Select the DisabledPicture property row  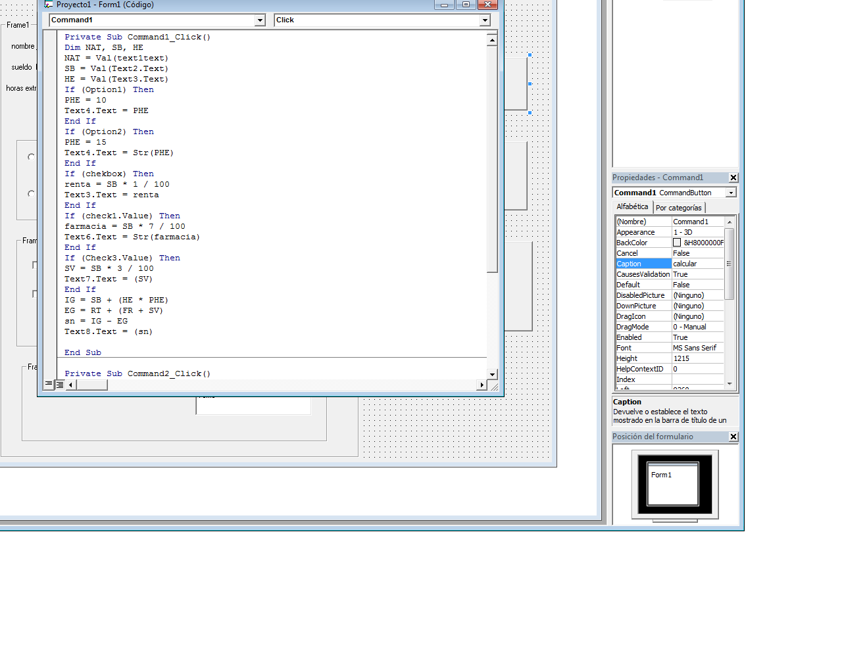[x=670, y=295]
